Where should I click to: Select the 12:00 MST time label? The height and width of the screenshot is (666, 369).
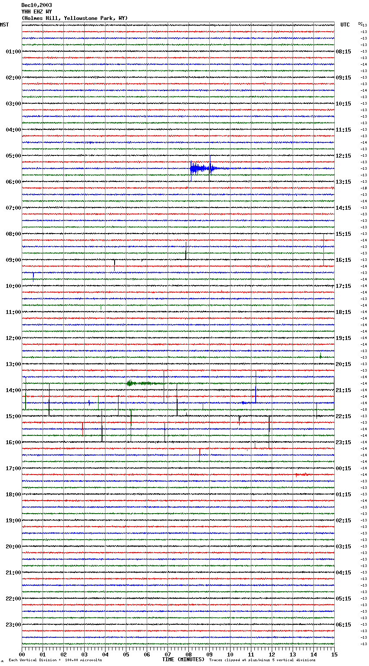(x=13, y=338)
